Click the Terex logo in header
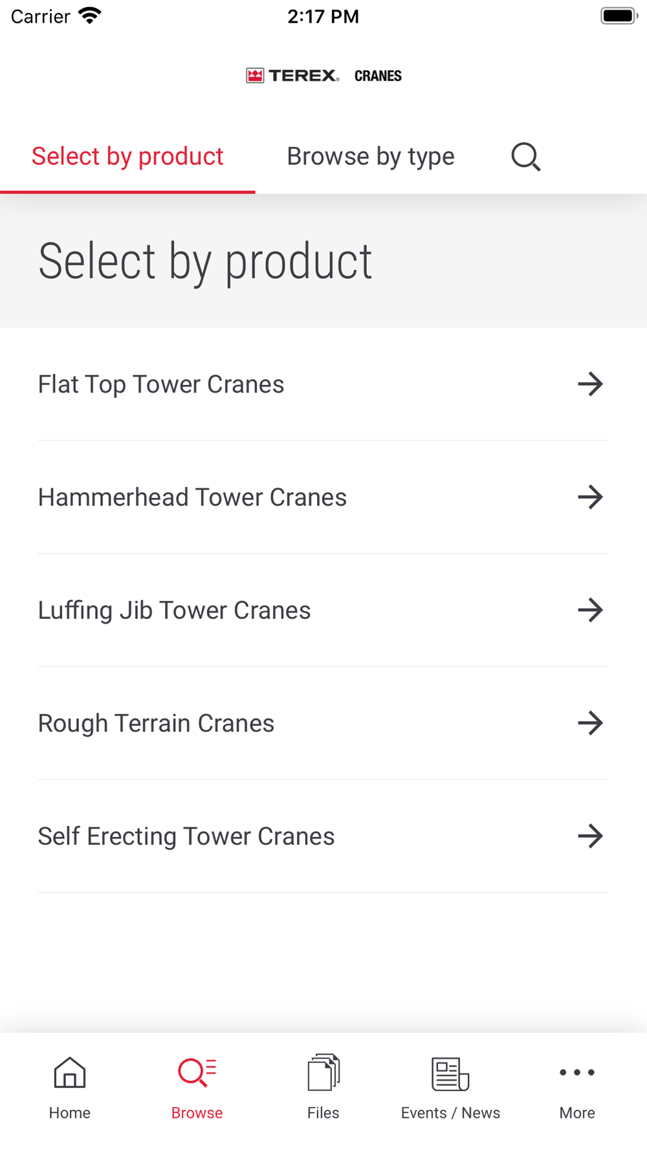Screen dimensions: 647x1150 pos(292,76)
